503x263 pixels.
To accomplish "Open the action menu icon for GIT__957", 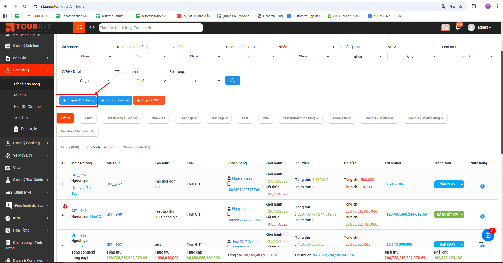I will [x=482, y=181].
